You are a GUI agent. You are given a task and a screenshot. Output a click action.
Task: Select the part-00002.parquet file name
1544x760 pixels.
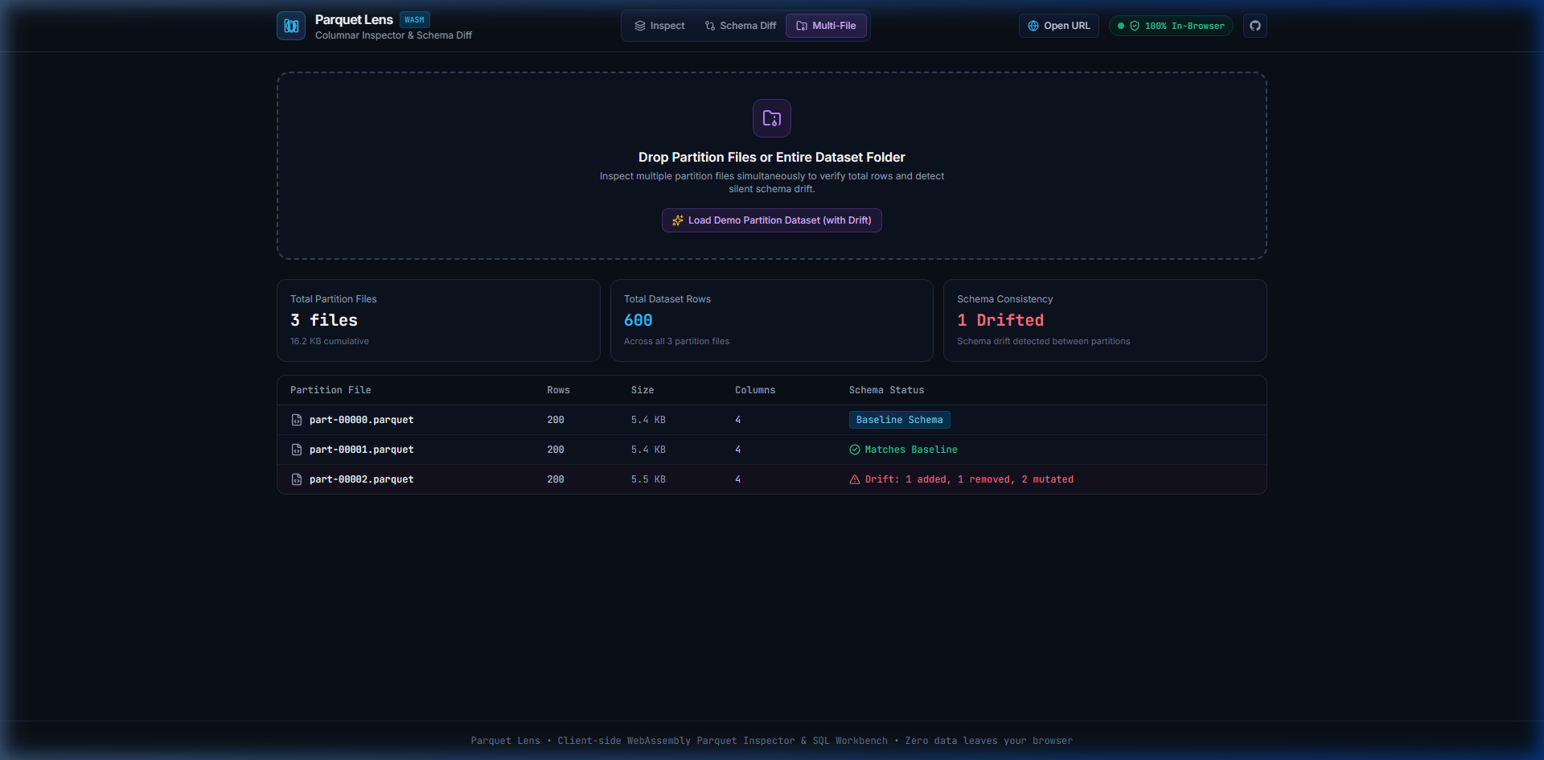(362, 479)
